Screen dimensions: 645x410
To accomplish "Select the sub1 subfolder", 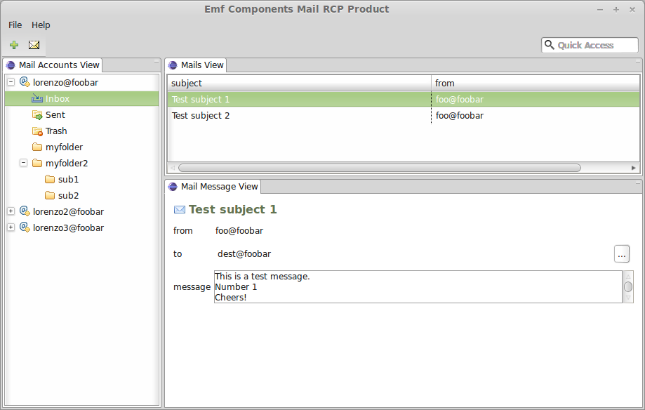I will pos(68,180).
